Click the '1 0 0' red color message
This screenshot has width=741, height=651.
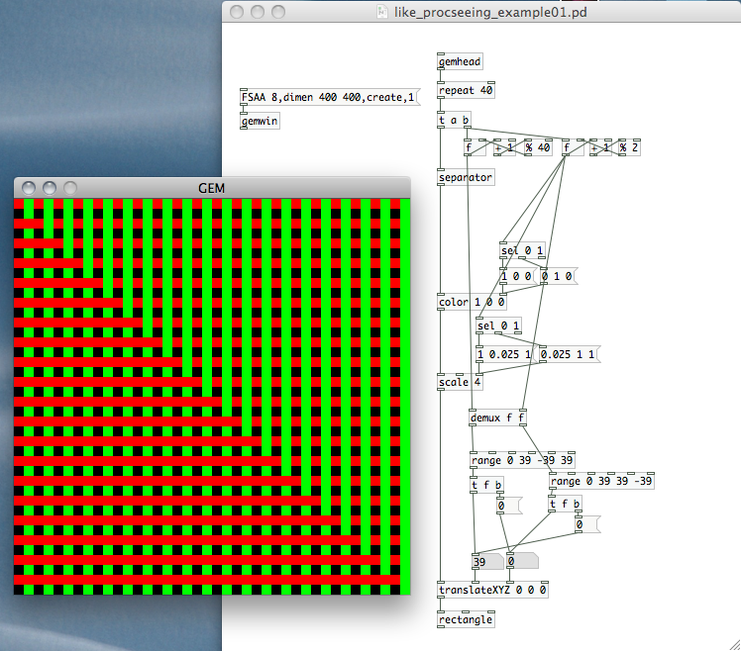pos(517,276)
